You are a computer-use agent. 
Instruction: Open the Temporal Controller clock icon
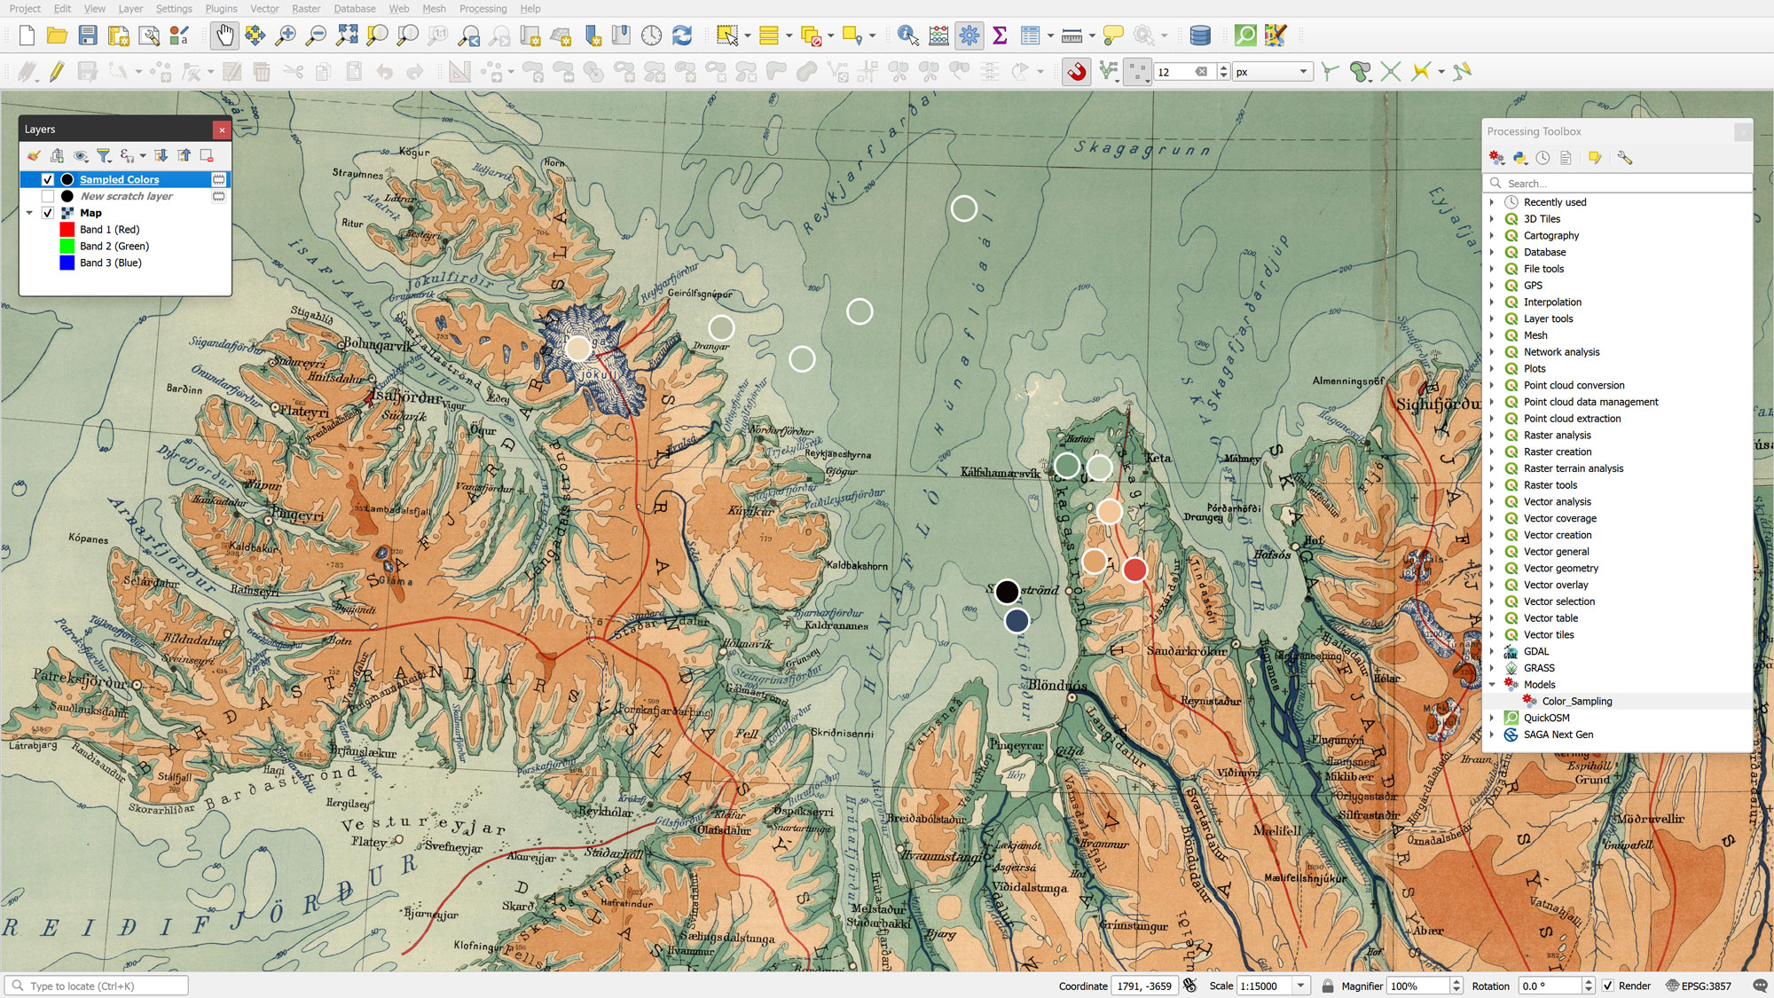tap(651, 35)
